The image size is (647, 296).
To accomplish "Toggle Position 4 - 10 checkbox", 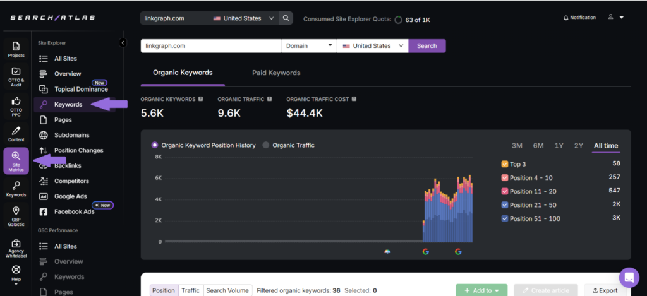I will 504,178.
